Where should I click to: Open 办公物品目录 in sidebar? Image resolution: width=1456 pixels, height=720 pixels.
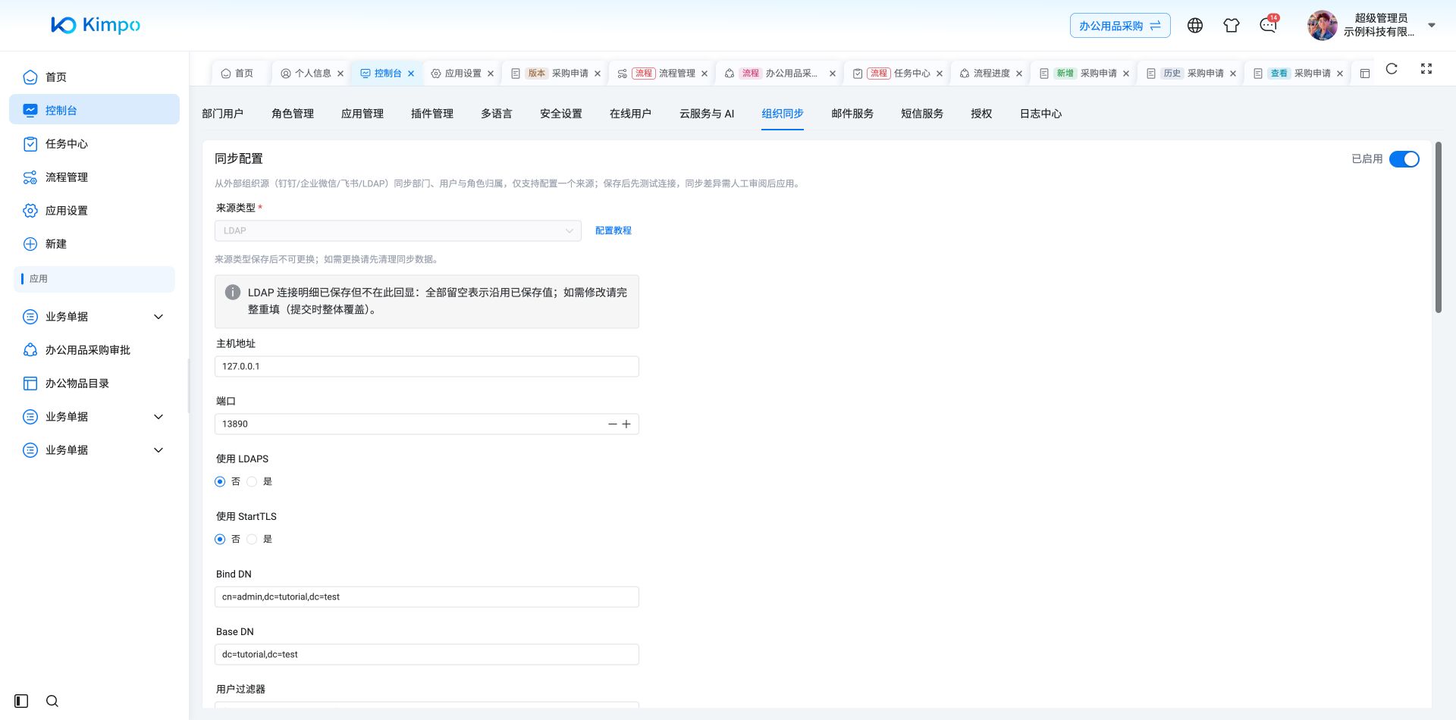(x=94, y=383)
